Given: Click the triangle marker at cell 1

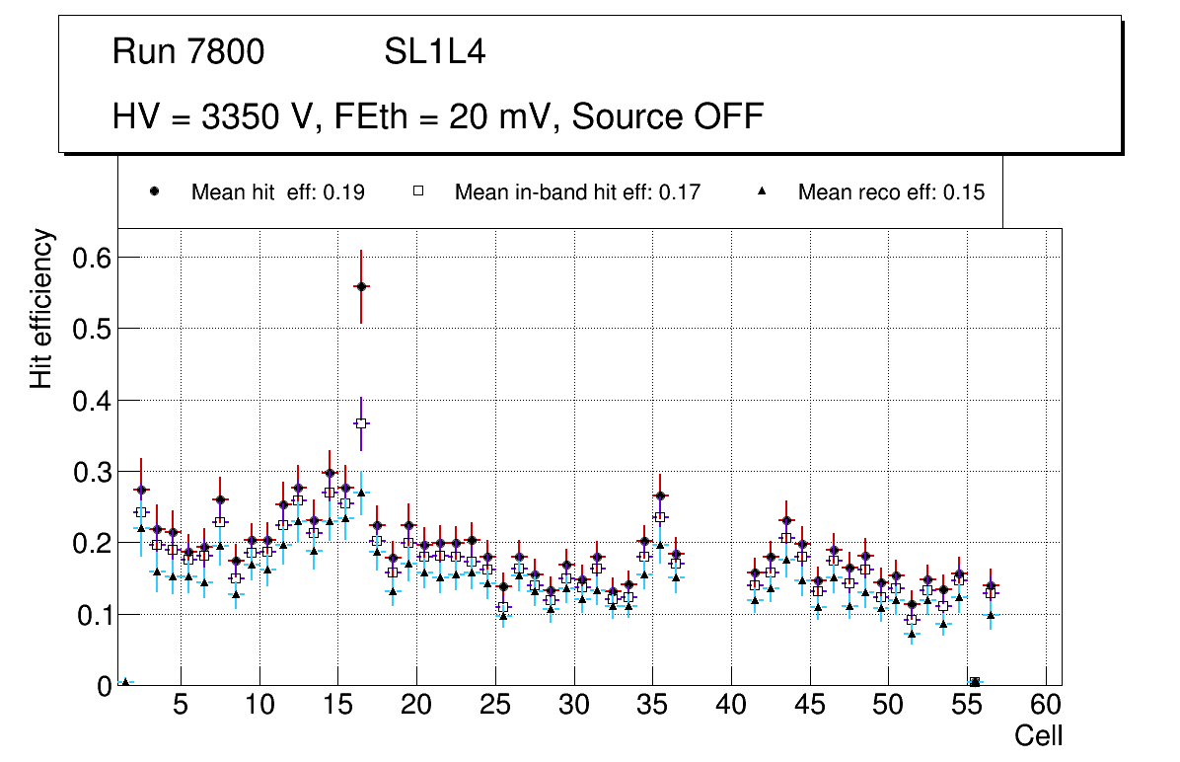Looking at the screenshot, I should [125, 682].
